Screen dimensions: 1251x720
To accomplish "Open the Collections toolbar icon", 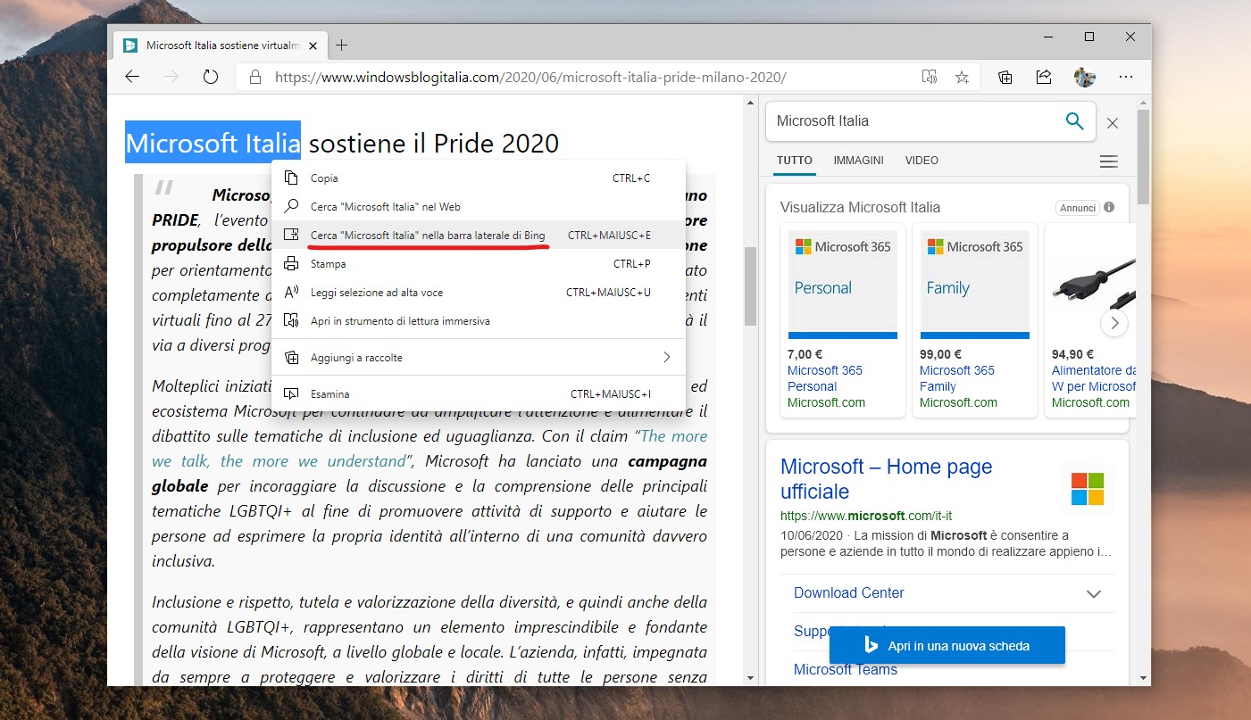I will (1005, 77).
